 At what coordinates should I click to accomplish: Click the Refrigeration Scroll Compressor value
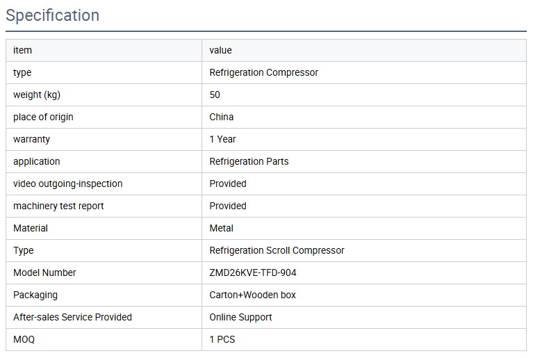click(277, 250)
